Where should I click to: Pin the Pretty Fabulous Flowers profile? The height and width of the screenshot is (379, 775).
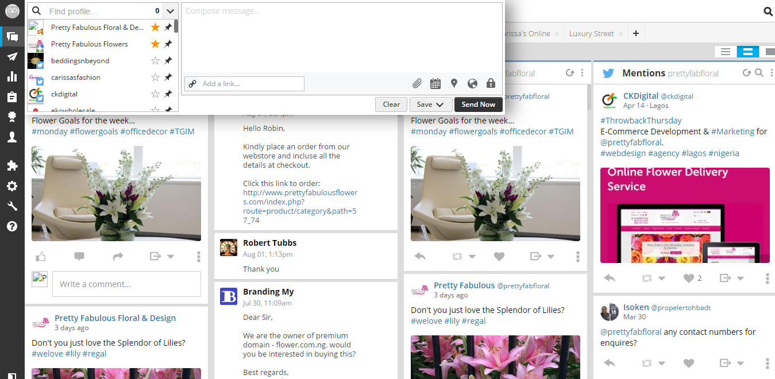coord(168,44)
